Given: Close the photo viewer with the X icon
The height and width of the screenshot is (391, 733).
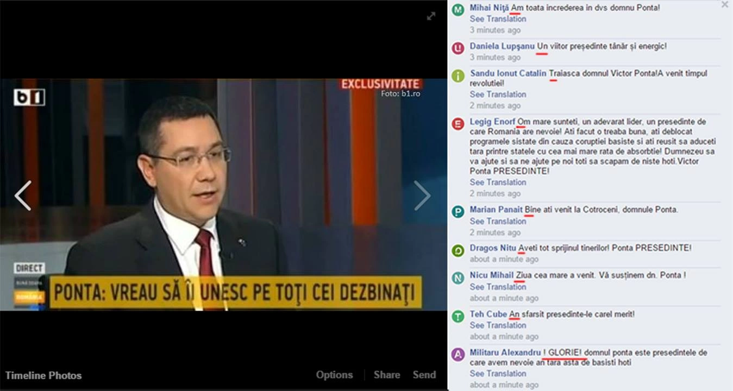Looking at the screenshot, I should coord(725,4).
